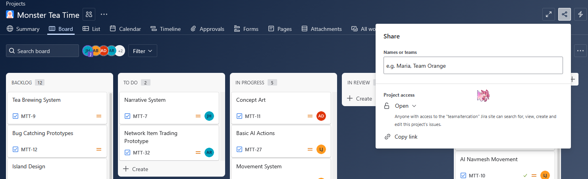Image resolution: width=588 pixels, height=179 pixels.
Task: Toggle the Share icon button in header
Action: pos(565,15)
